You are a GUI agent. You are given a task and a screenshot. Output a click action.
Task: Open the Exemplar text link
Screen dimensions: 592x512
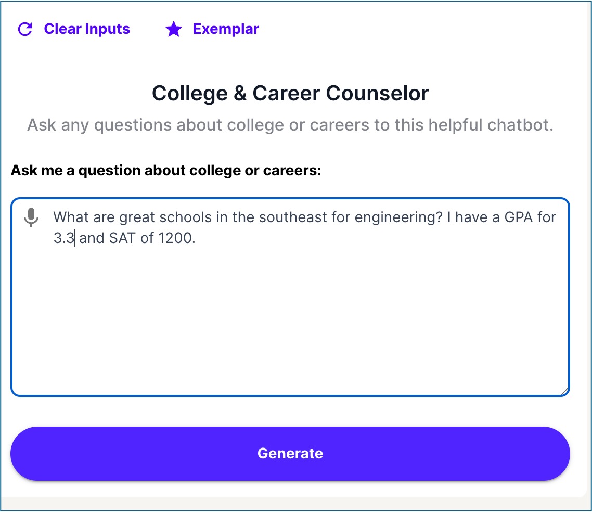point(226,29)
